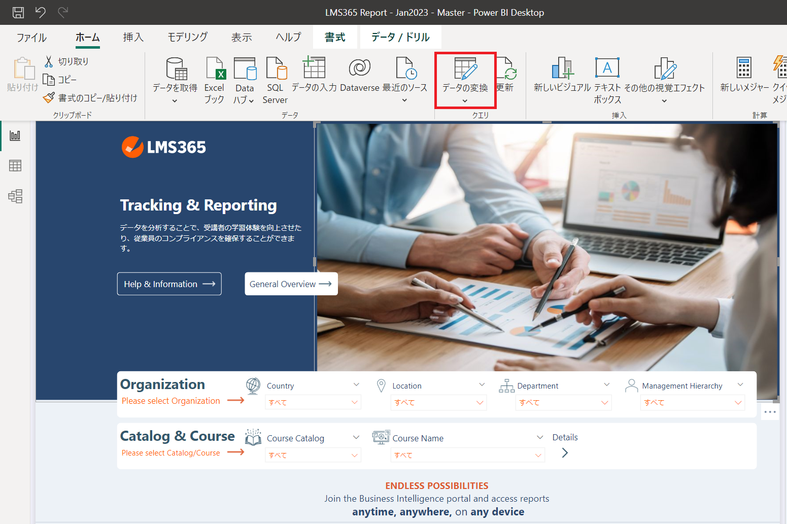Copy selection with コピー
The width and height of the screenshot is (787, 524).
tap(60, 80)
